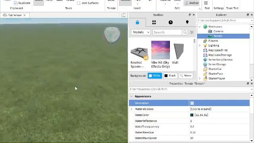
Task: Open the Explorer filter dropdown arrow
Action: click(x=252, y=20)
